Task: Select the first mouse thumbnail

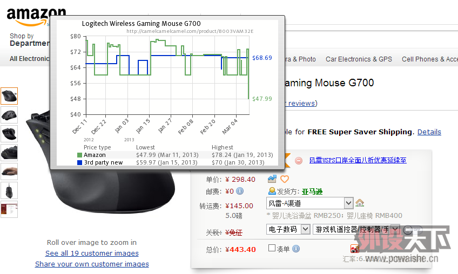Action: click(9, 96)
